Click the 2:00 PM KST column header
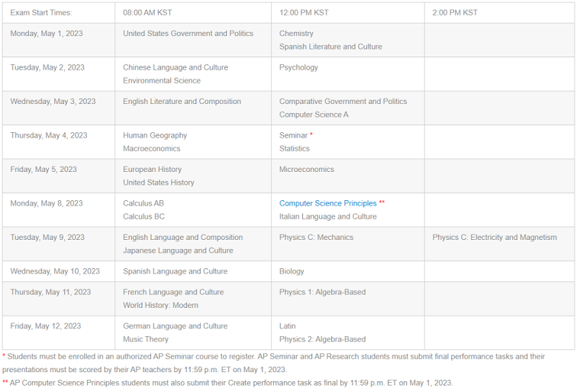This screenshot has height=392, width=577. pyautogui.click(x=499, y=13)
